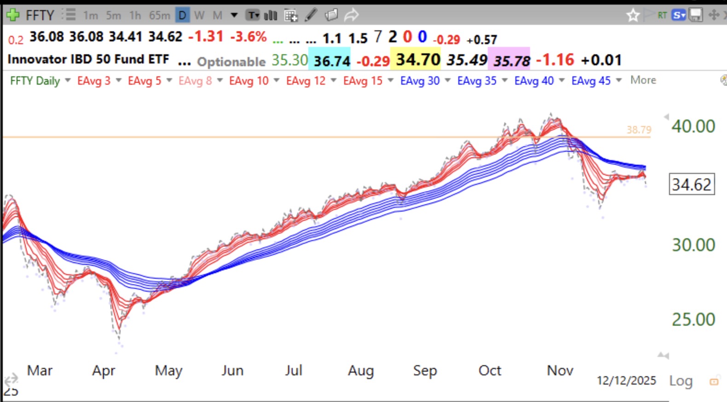Switch to 1m timeframe
Image resolution: width=727 pixels, height=402 pixels.
coord(91,15)
